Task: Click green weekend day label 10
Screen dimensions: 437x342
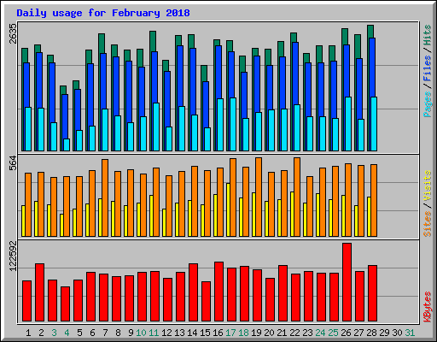Action: 141,333
